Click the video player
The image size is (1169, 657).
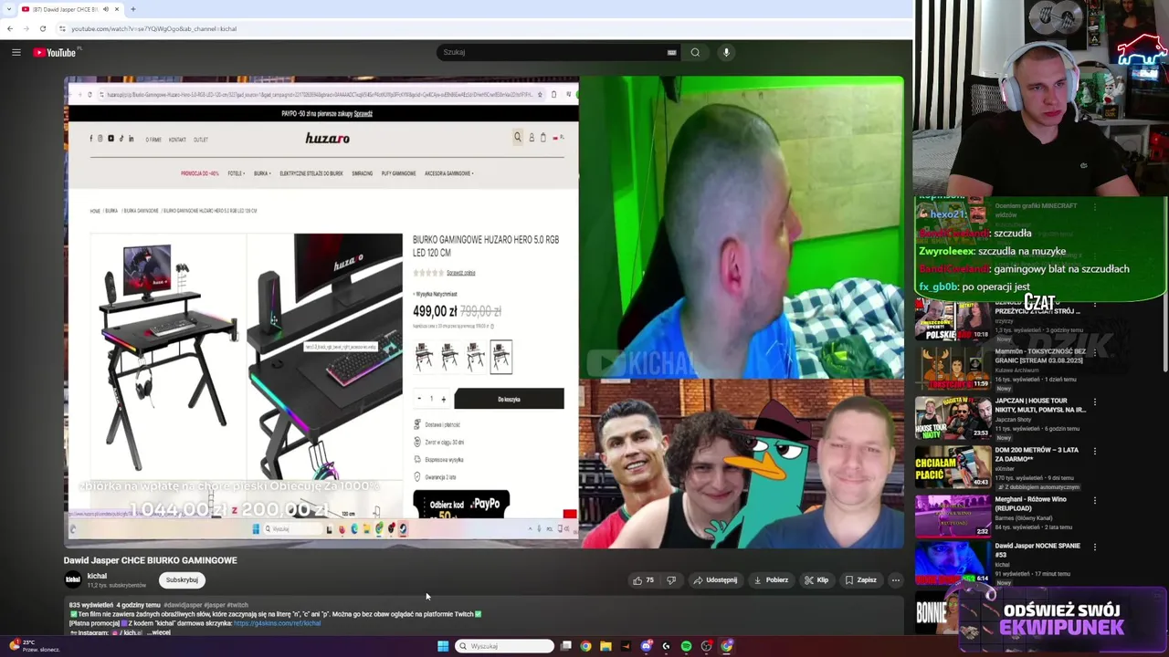pyautogui.click(x=484, y=312)
